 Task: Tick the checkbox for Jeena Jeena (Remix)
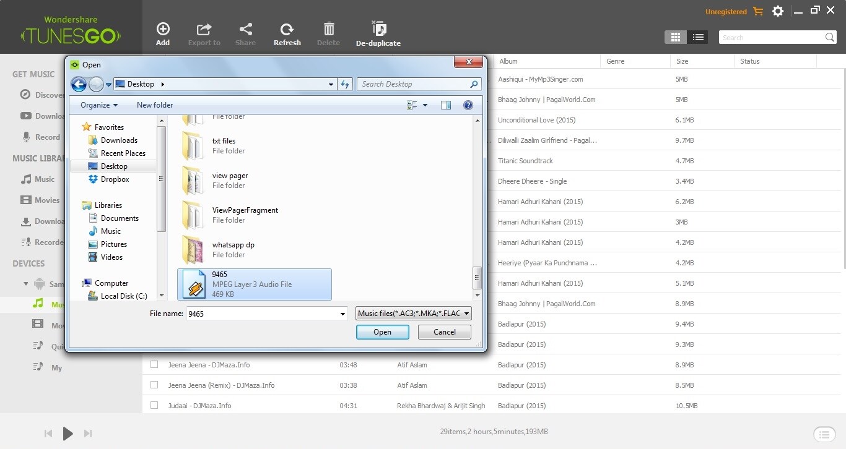154,385
